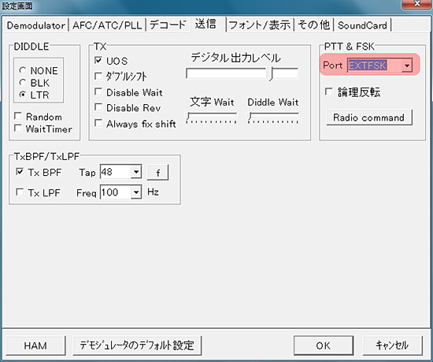
Task: Click the Radio command button
Action: coord(369,118)
